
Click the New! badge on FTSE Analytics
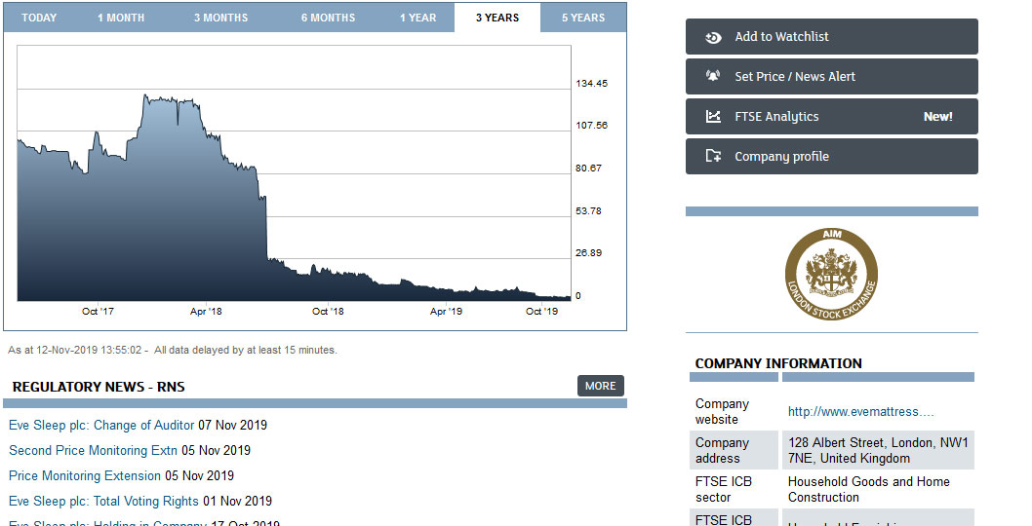pyautogui.click(x=938, y=116)
